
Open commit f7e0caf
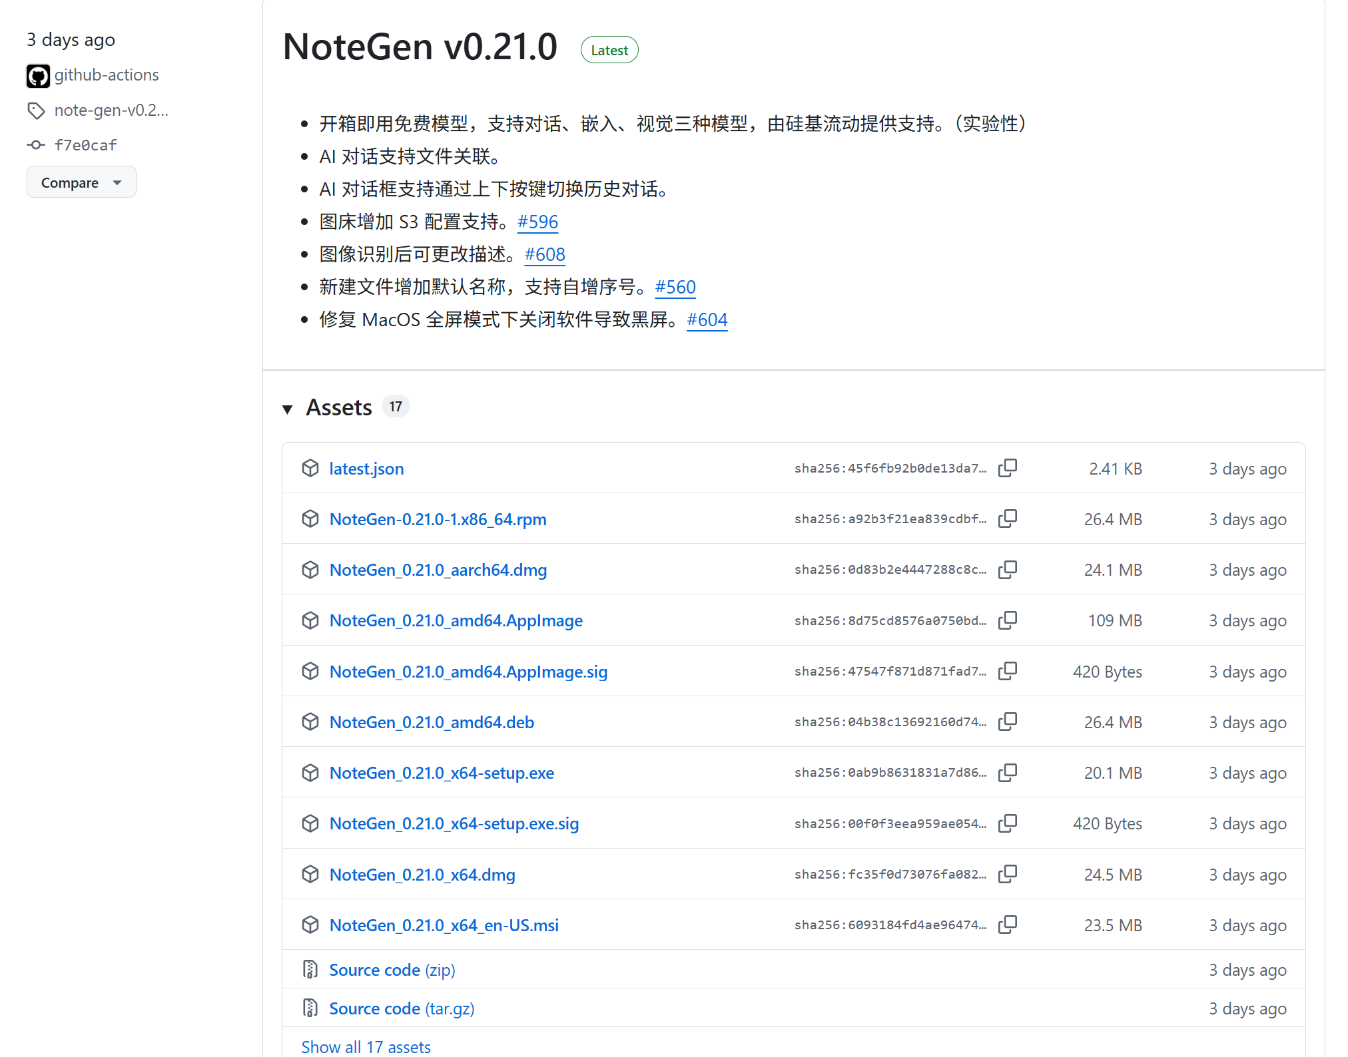coord(85,145)
